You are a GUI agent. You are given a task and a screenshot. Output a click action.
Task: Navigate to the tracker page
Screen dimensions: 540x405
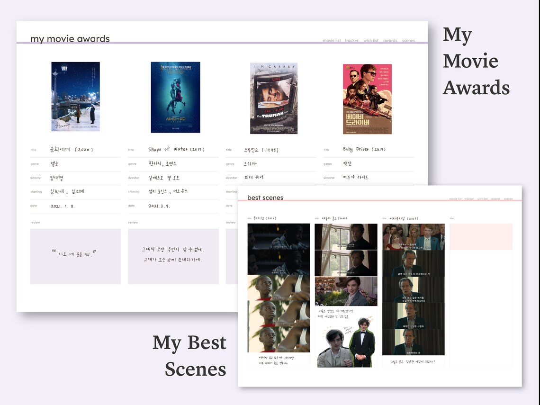(351, 40)
